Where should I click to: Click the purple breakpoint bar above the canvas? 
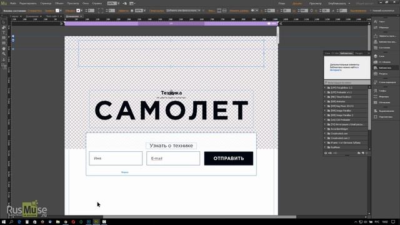(x=171, y=24)
